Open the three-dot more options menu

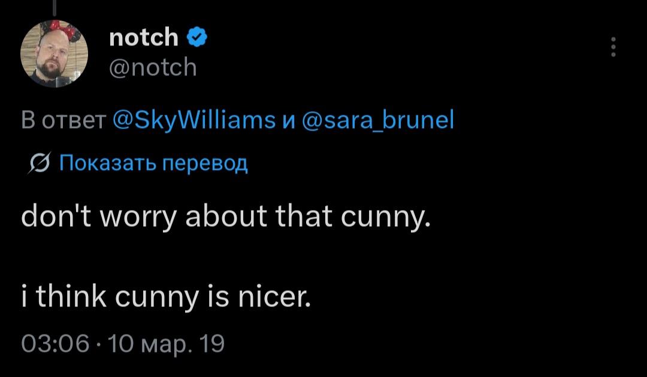coord(613,47)
